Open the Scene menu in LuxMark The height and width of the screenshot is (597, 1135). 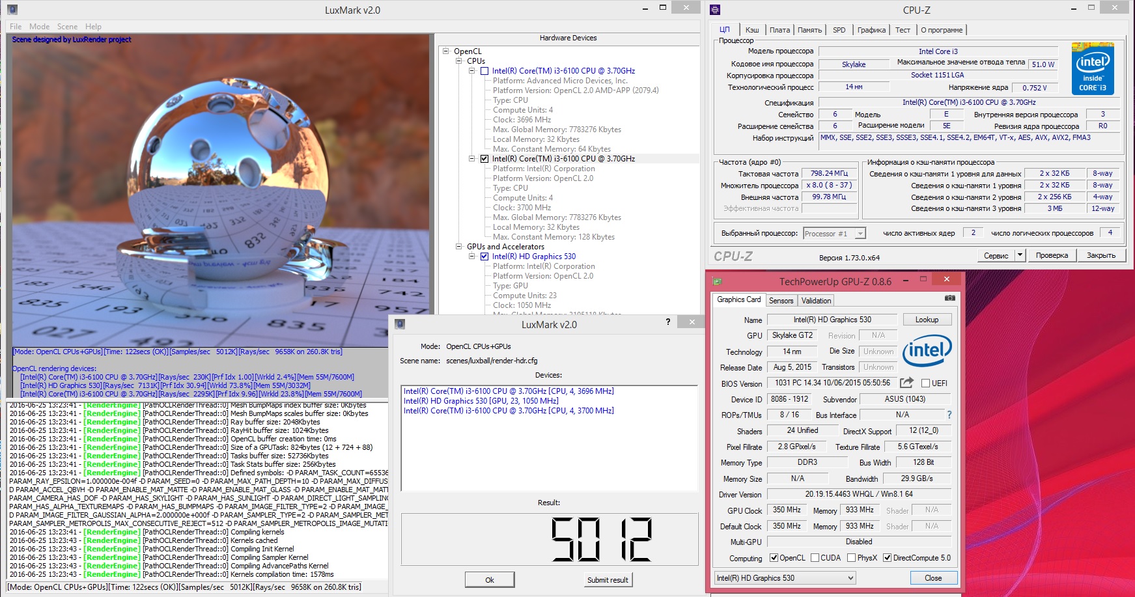click(x=67, y=27)
